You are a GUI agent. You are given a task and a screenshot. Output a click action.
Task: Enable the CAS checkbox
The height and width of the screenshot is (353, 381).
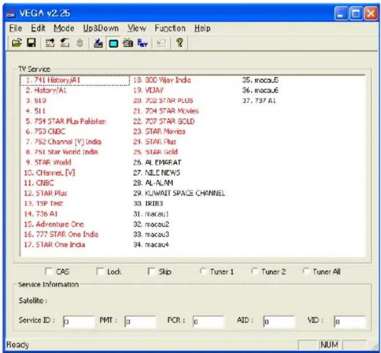point(49,271)
